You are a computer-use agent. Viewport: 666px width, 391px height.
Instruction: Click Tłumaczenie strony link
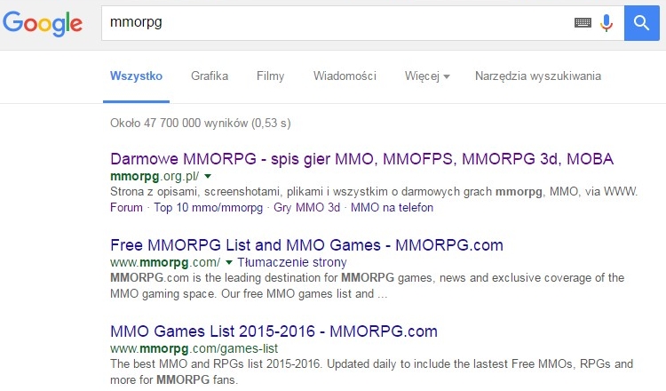[292, 262]
